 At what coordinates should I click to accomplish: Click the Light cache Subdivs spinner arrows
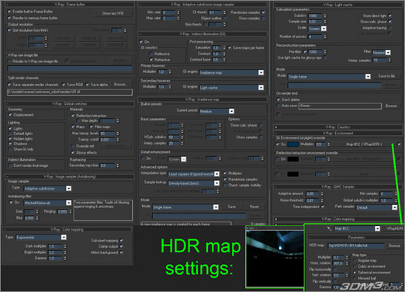pos(325,16)
